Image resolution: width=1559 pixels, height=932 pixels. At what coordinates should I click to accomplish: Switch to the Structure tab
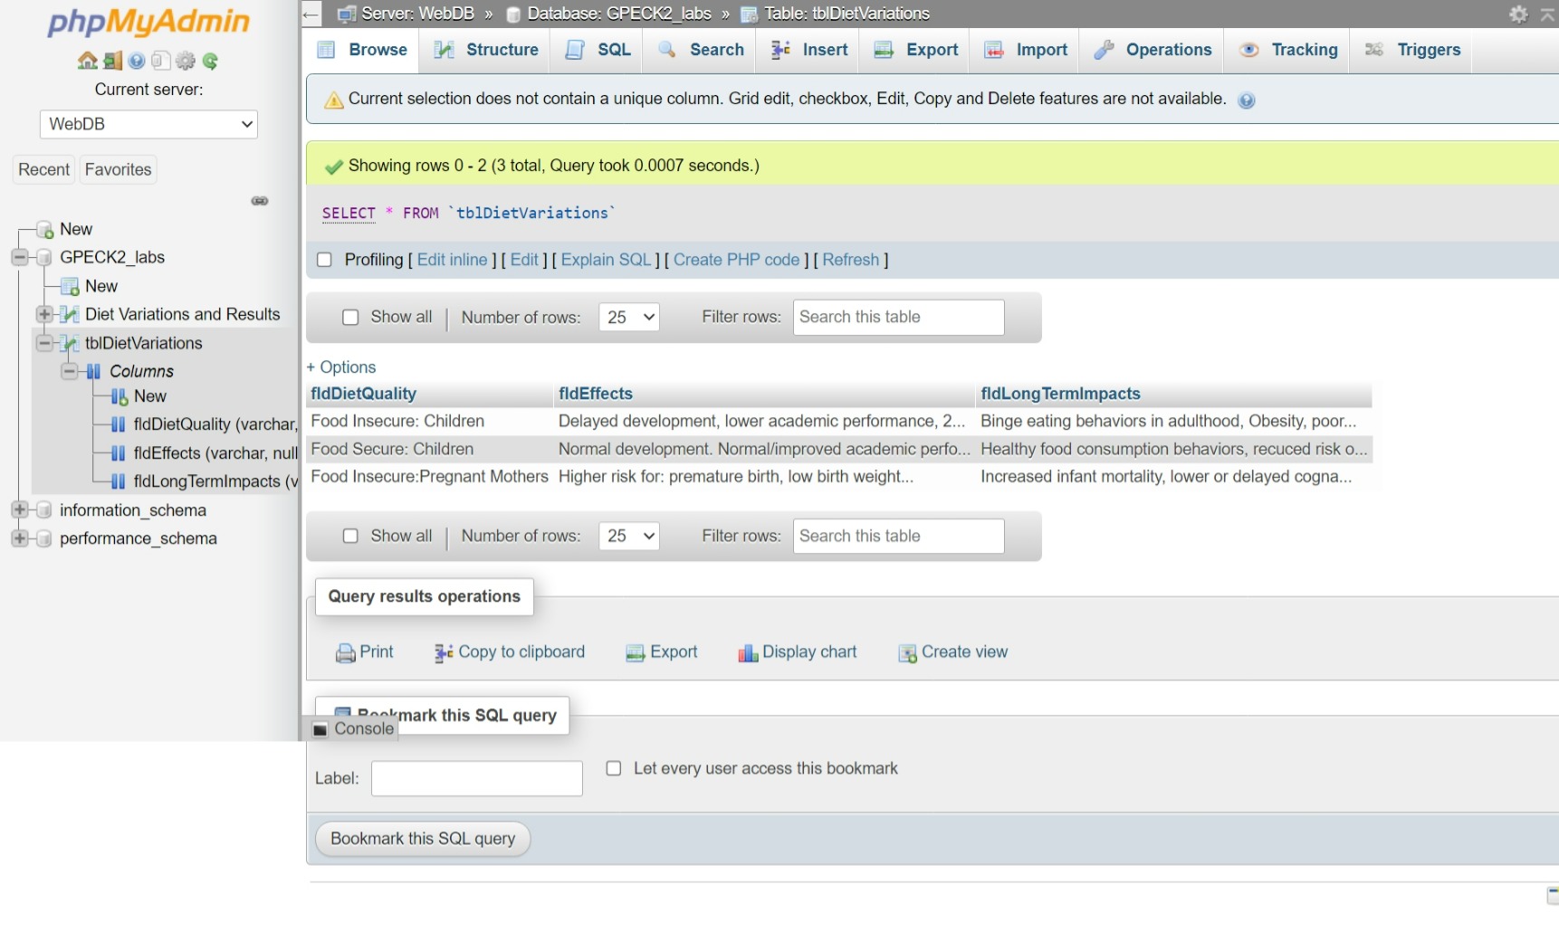[x=486, y=50]
